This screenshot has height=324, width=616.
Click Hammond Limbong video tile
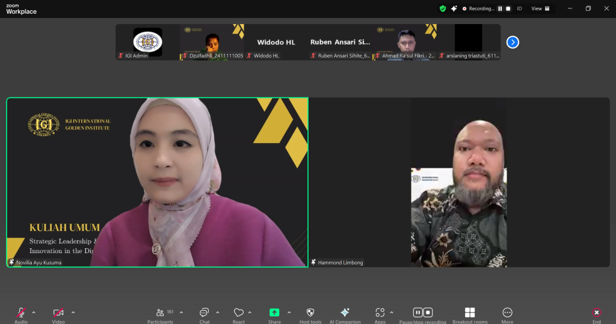tap(459, 182)
